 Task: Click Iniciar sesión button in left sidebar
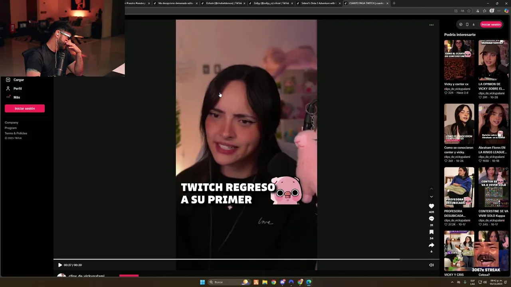25,108
